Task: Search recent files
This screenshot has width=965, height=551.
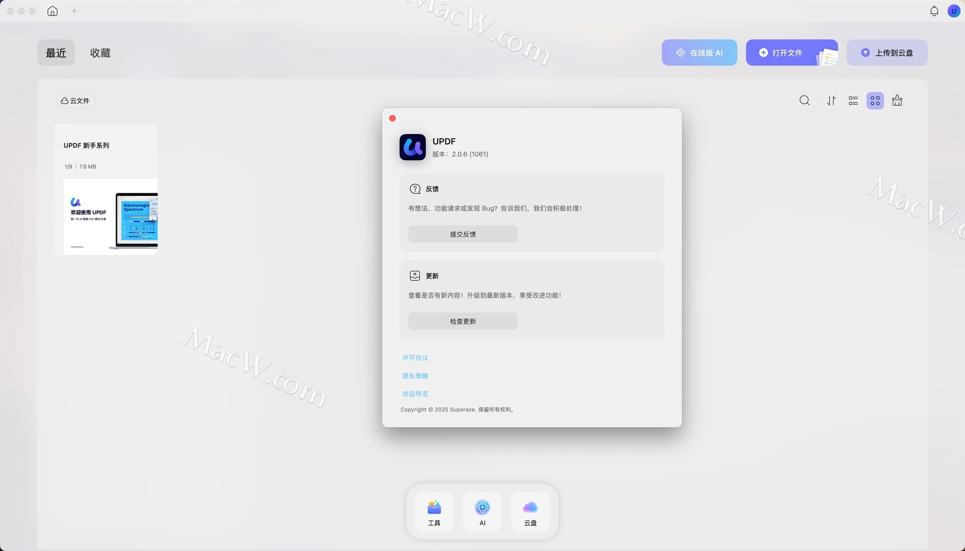Action: tap(804, 101)
